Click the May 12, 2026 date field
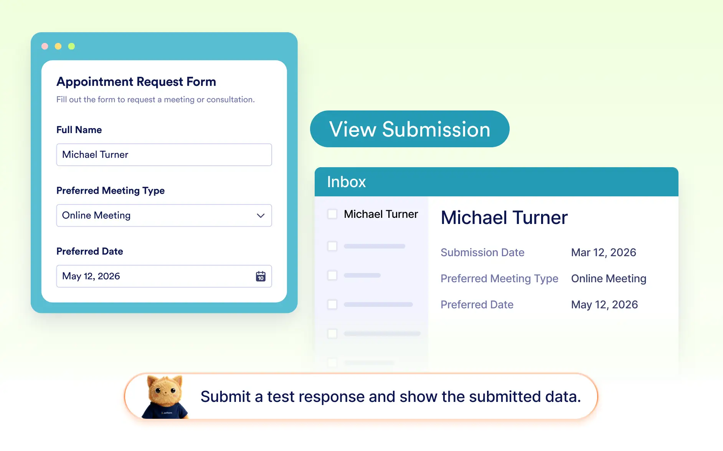 tap(164, 276)
